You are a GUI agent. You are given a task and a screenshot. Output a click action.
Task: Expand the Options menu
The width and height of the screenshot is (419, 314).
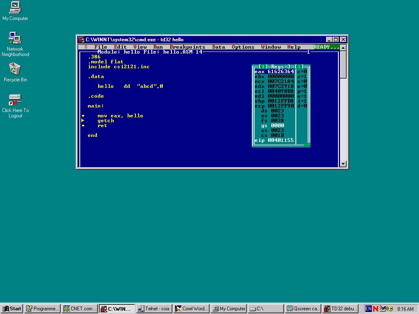(x=243, y=47)
